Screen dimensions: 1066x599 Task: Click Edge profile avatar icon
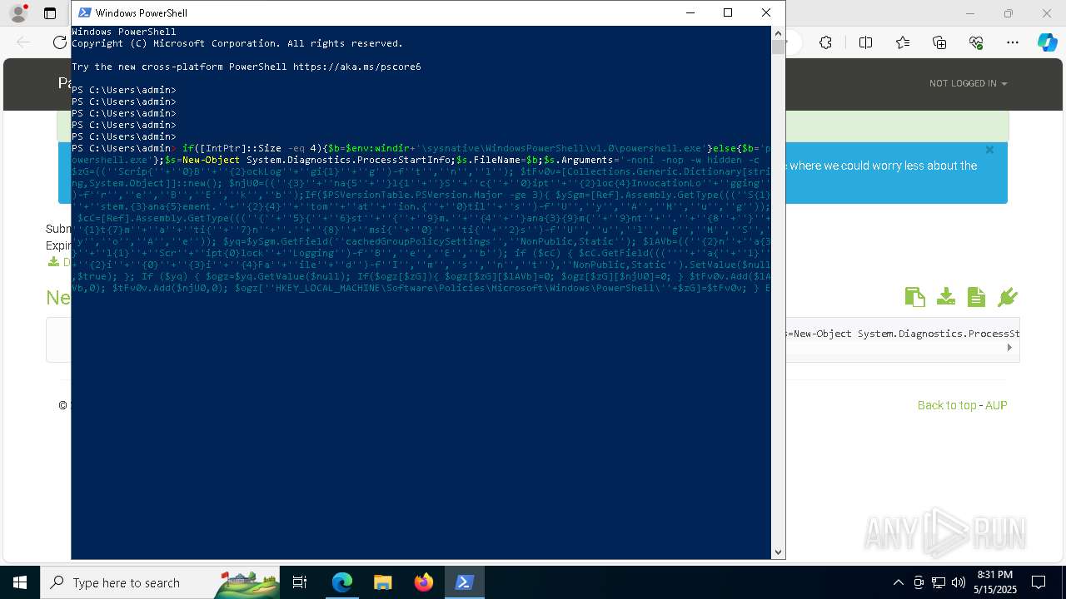[18, 13]
